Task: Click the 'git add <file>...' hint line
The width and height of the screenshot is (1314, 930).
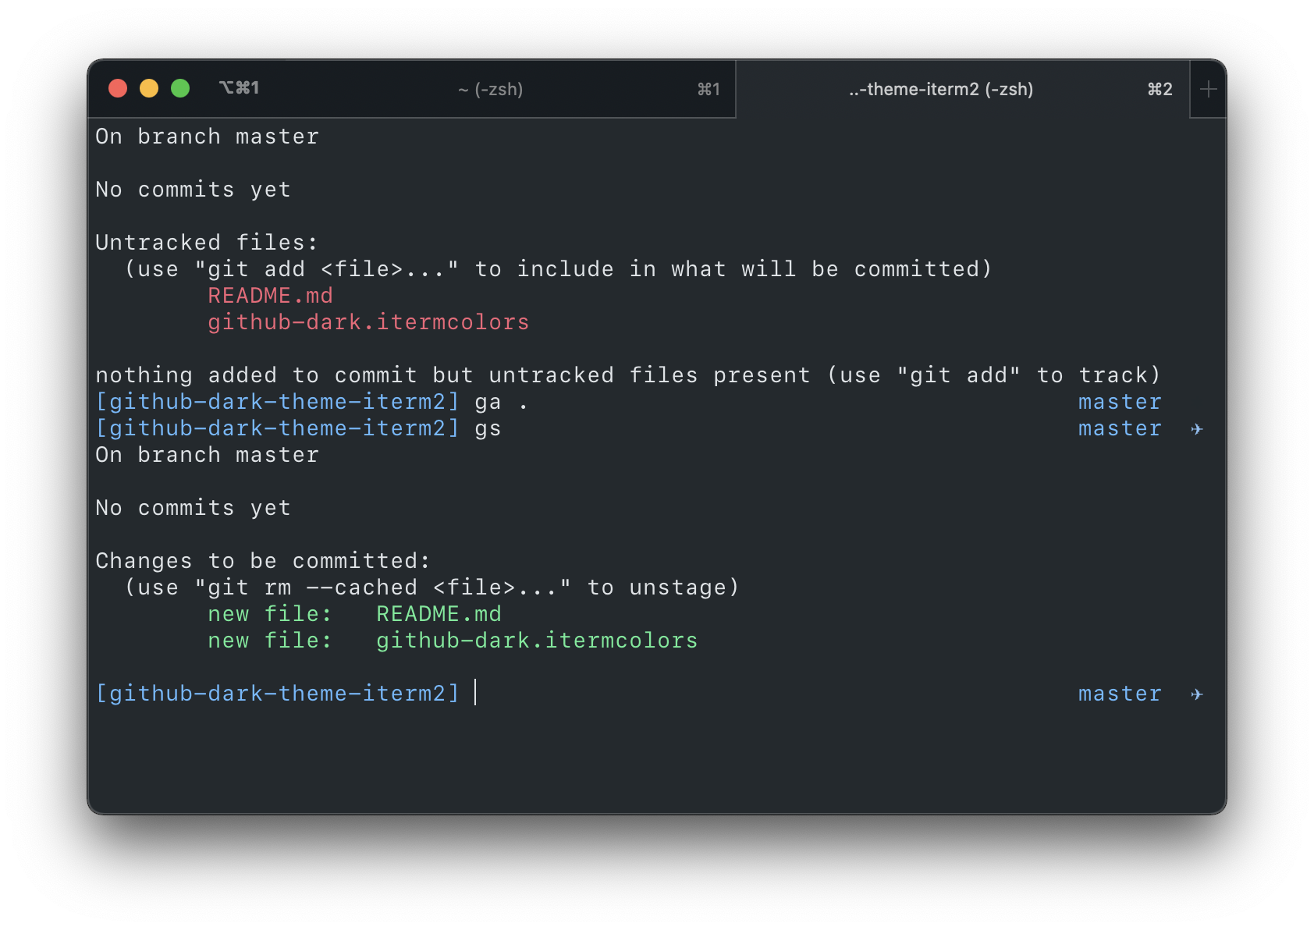Action: [558, 269]
